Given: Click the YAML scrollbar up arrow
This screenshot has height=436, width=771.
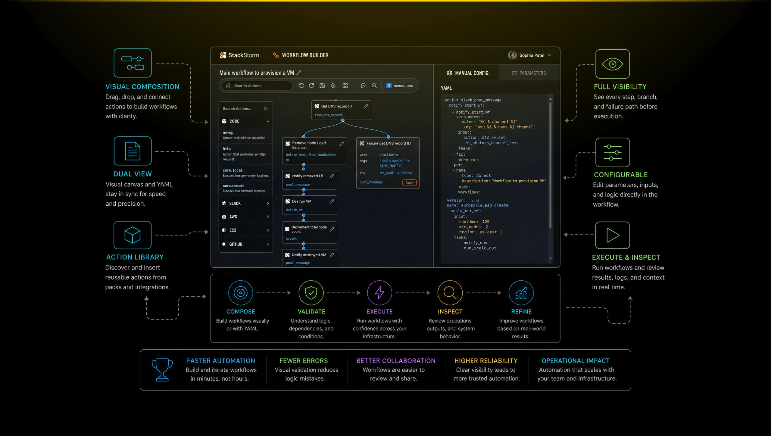Looking at the screenshot, I should point(551,99).
